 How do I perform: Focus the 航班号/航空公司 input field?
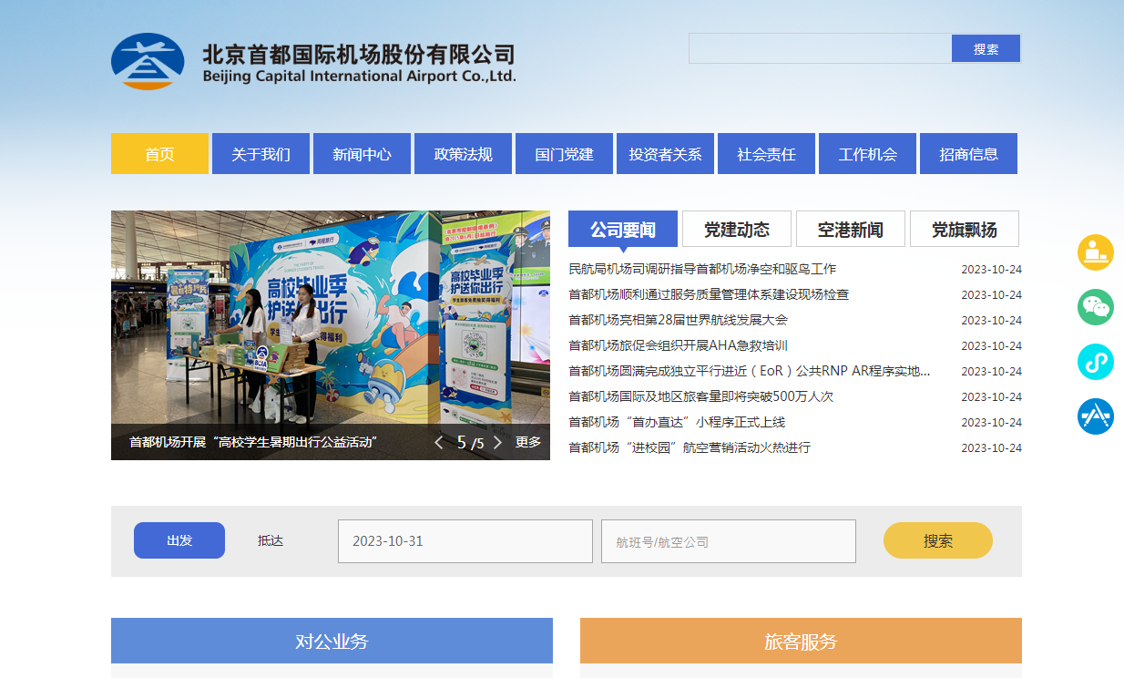click(x=728, y=541)
